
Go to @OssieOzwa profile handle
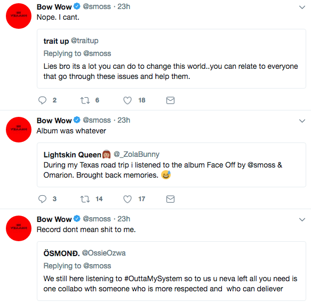(x=103, y=253)
